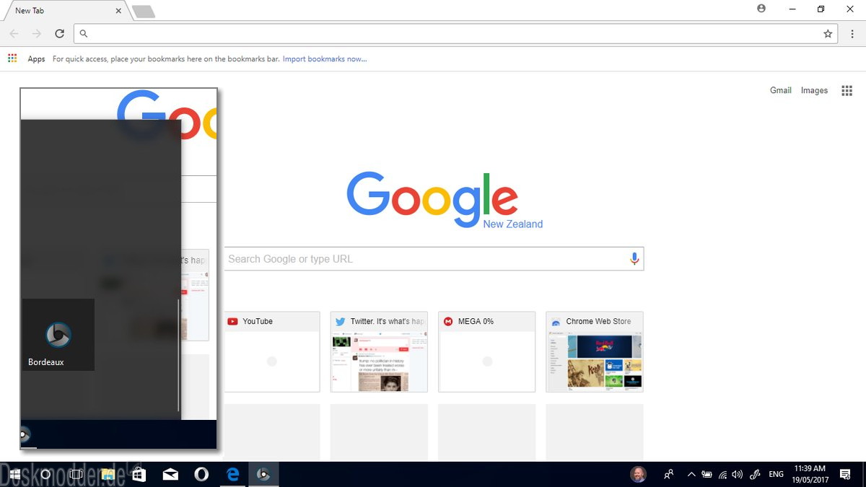
Task: Select the active Chromium taskbar icon
Action: pos(263,474)
